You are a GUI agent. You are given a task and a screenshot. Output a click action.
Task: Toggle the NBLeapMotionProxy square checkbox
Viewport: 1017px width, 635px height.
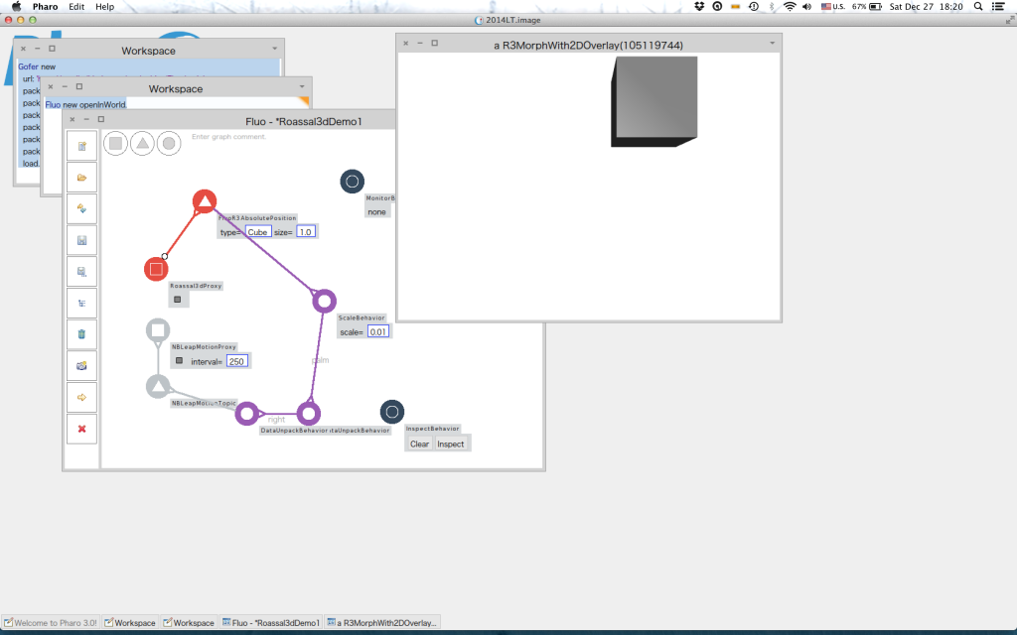click(179, 360)
